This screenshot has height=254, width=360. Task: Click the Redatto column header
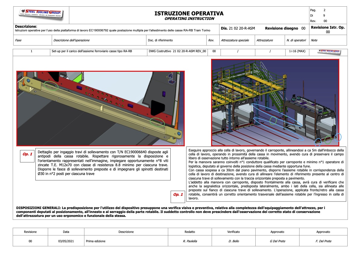click(x=190, y=232)
